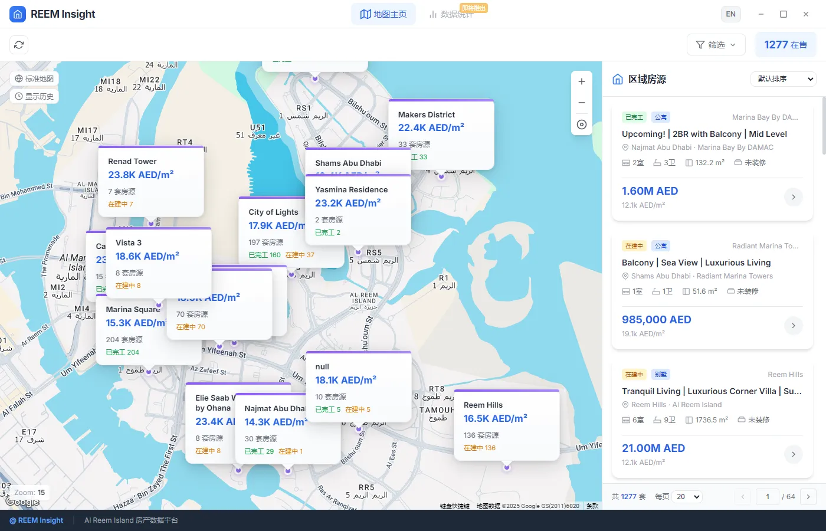
Task: Click the marker pin below Yasmina Residence card
Action: (x=358, y=252)
